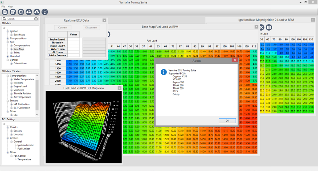This screenshot has width=318, height=171.
Task: Close the Base Map:Fuel Load vs RPM window
Action: point(256,27)
